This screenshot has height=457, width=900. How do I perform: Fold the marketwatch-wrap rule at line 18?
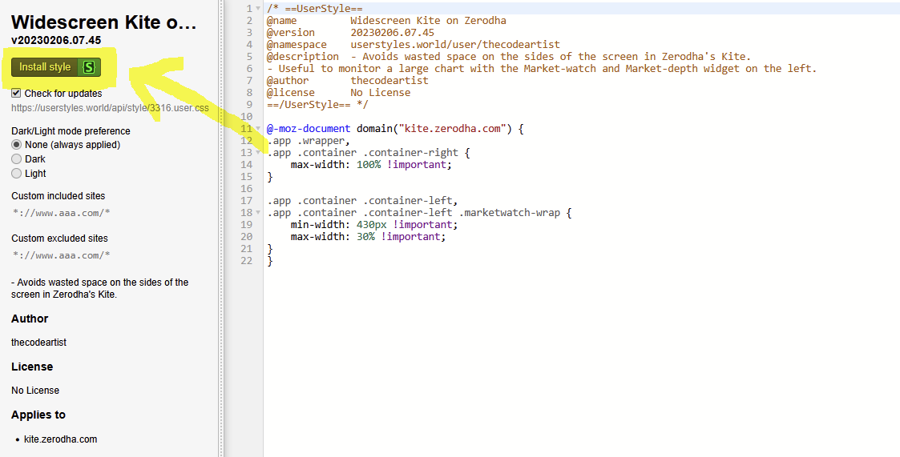(x=257, y=213)
